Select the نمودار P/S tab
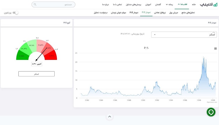This screenshot has height=125, width=219. [x=146, y=13]
